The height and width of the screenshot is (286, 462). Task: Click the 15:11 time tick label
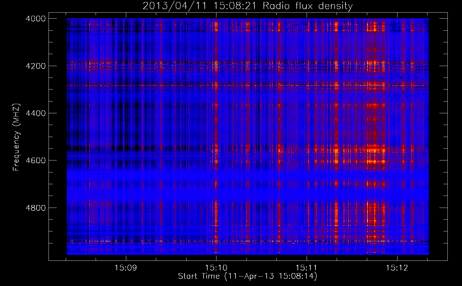click(307, 268)
